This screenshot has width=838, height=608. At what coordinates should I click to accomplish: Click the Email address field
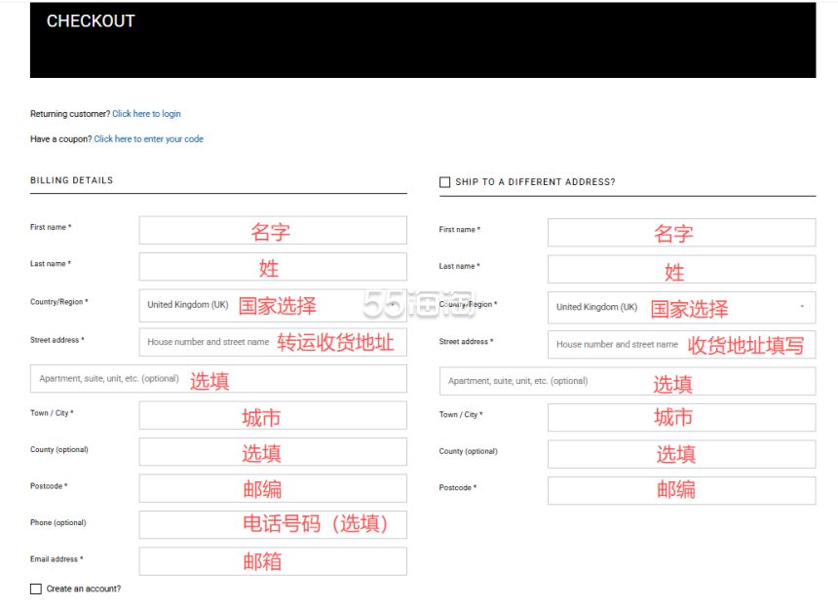273,561
